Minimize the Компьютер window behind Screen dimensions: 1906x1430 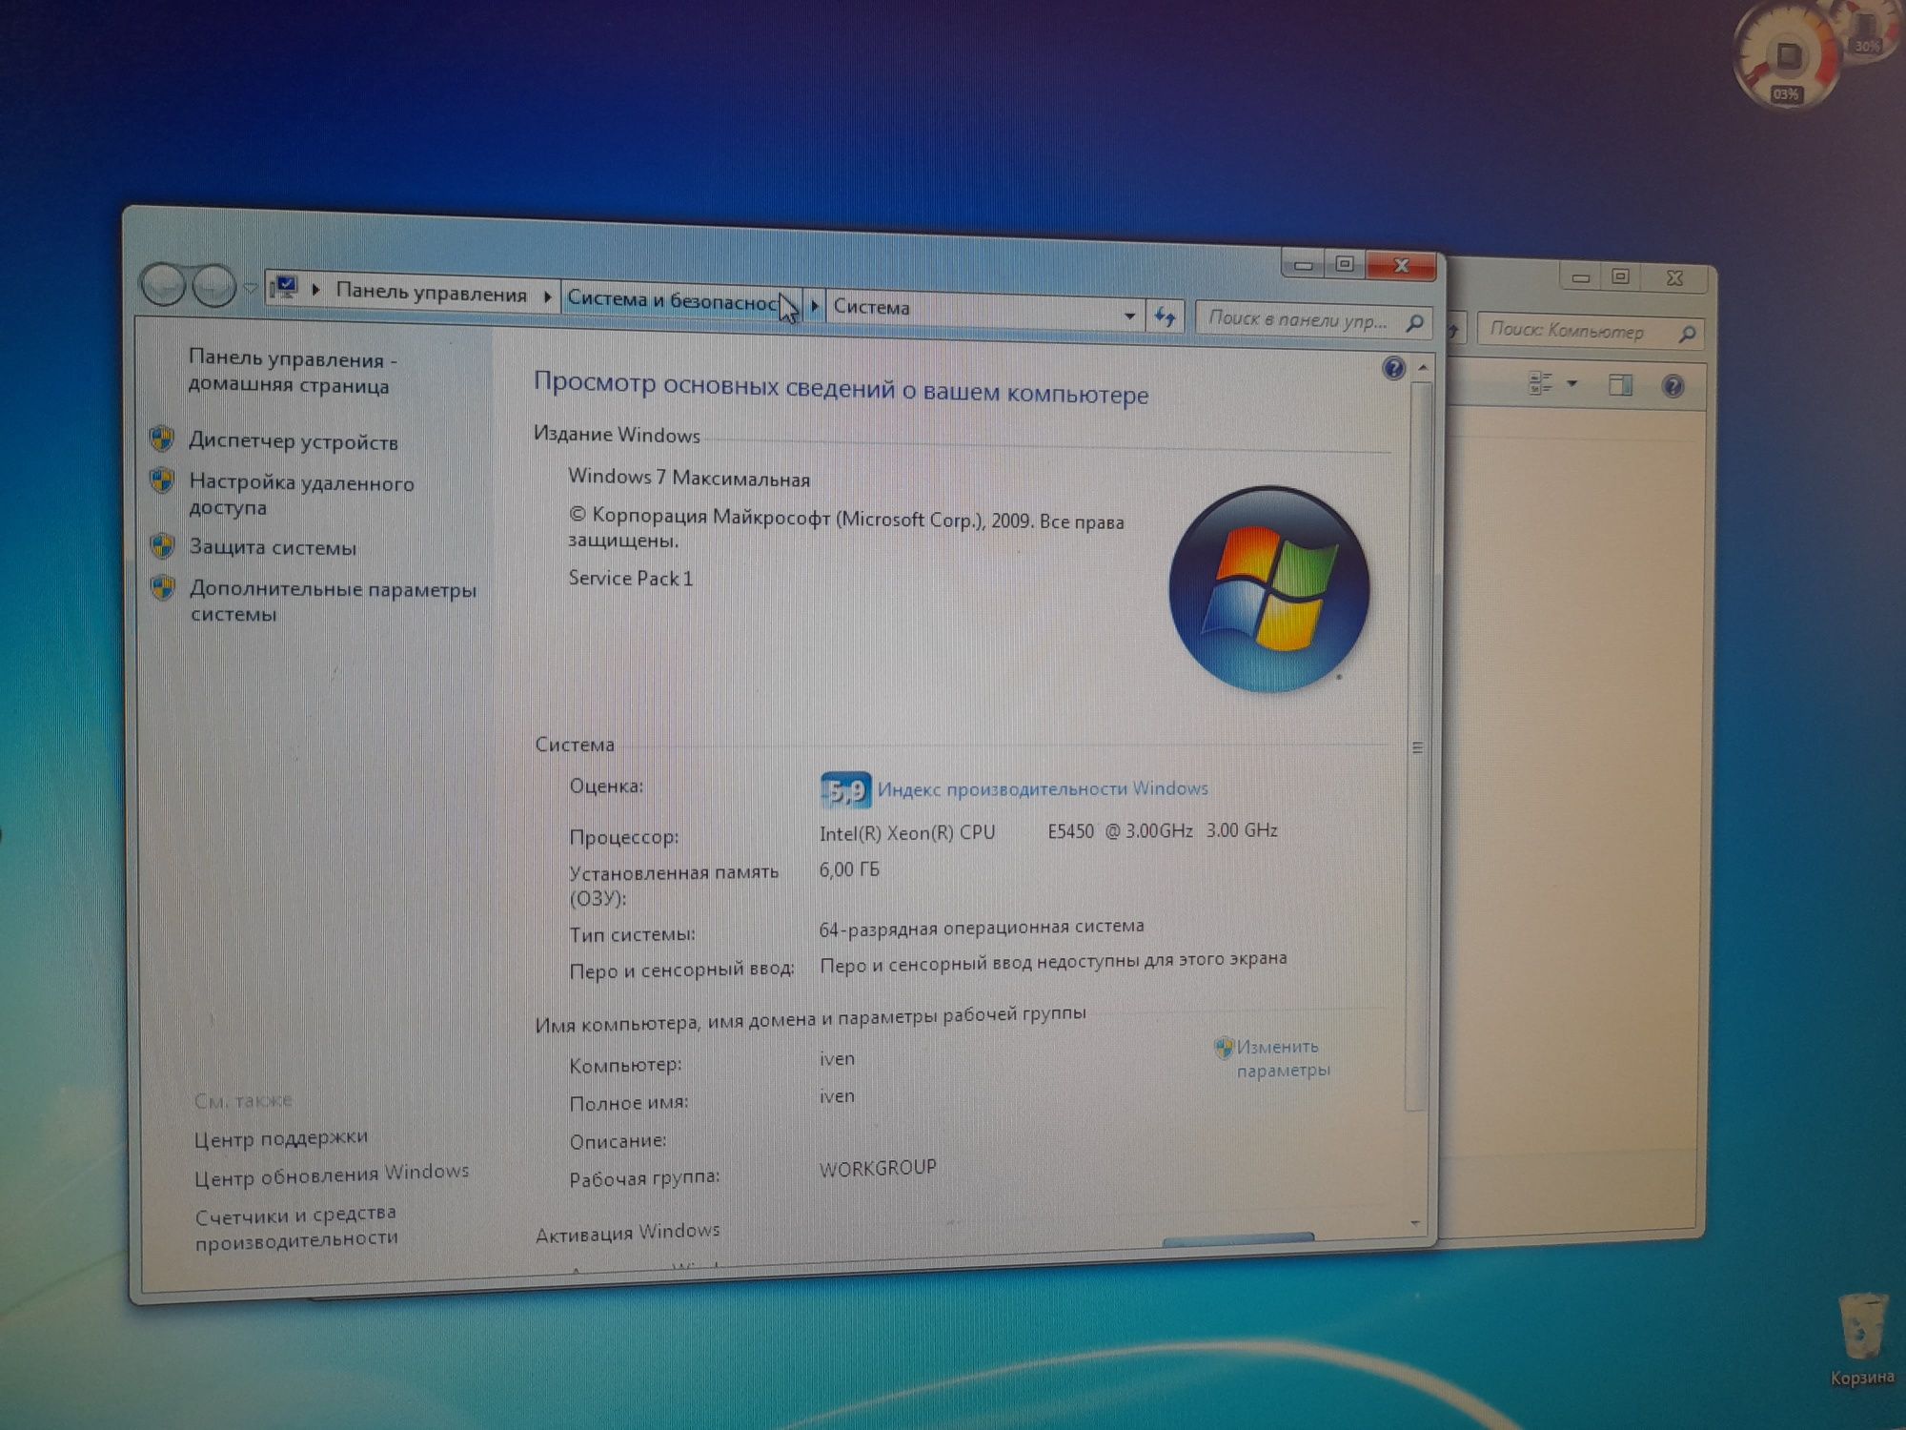[1580, 277]
